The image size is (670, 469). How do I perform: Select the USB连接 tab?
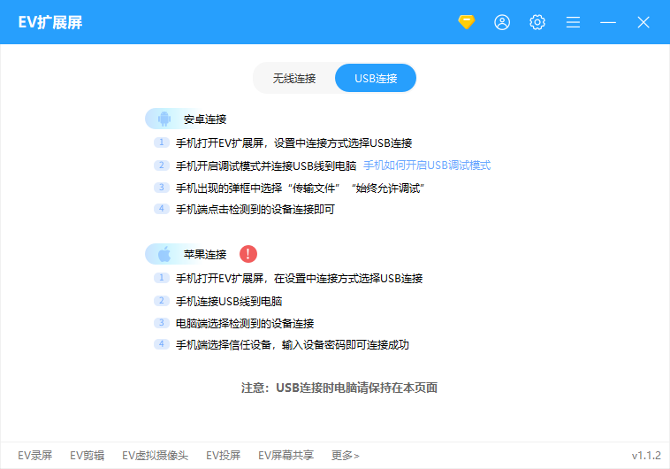pyautogui.click(x=376, y=78)
